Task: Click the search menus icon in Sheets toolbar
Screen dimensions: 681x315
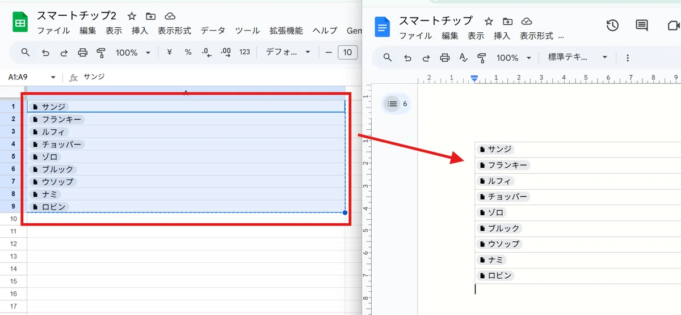Action: pyautogui.click(x=26, y=53)
